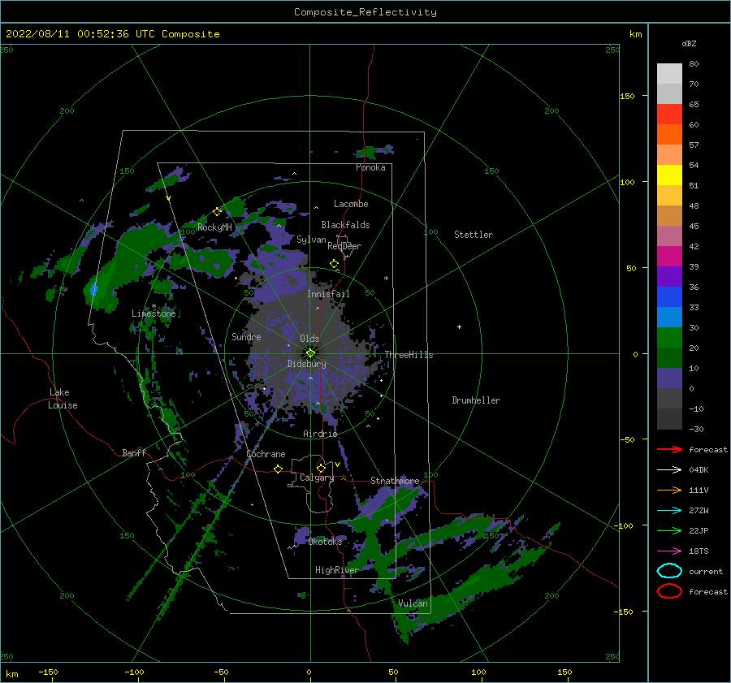The width and height of the screenshot is (731, 683).
Task: Click the 42 dBZ magenta color swatch
Action: point(669,257)
